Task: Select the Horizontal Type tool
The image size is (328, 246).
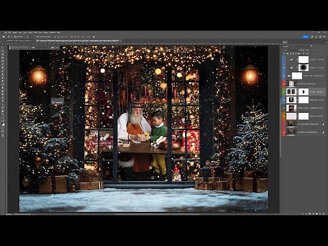Action: pyautogui.click(x=3, y=100)
